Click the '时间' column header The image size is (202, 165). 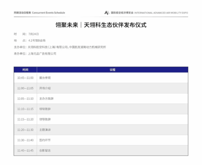click(x=25, y=70)
